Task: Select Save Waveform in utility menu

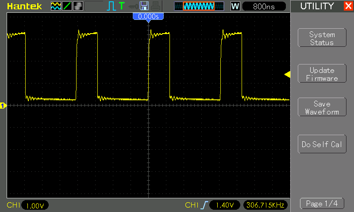Action: (322, 108)
